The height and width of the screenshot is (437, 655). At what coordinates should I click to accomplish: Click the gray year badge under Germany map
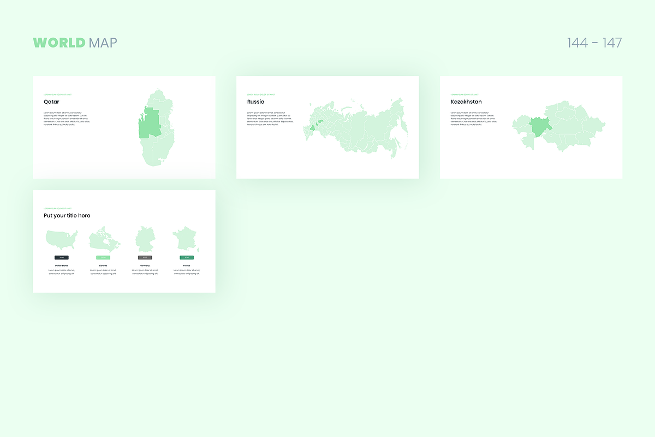point(145,257)
